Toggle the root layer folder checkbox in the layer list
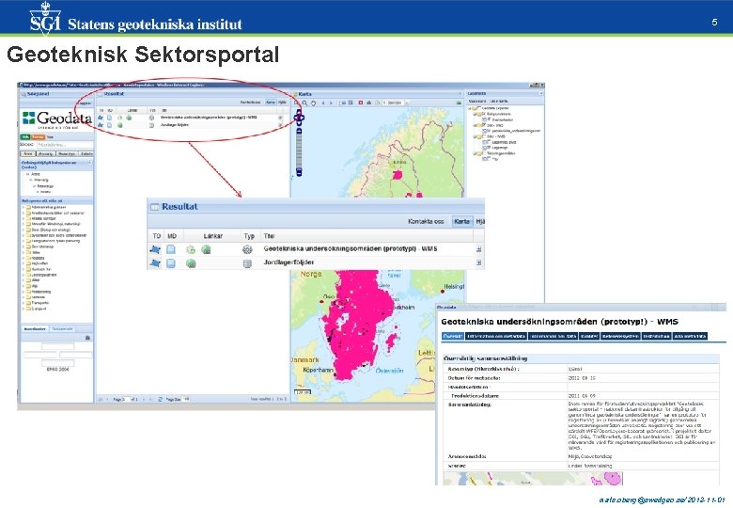 point(478,107)
